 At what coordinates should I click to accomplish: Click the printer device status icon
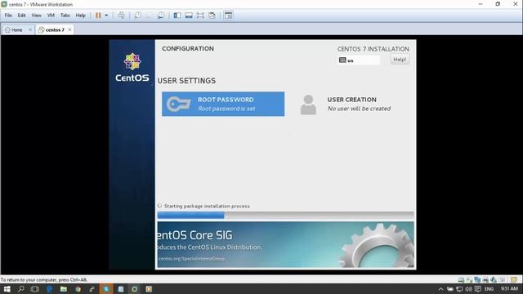pos(485,280)
